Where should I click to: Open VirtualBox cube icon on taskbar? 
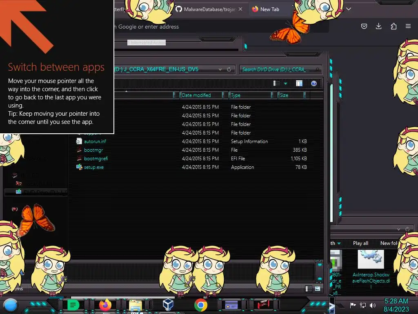168,305
